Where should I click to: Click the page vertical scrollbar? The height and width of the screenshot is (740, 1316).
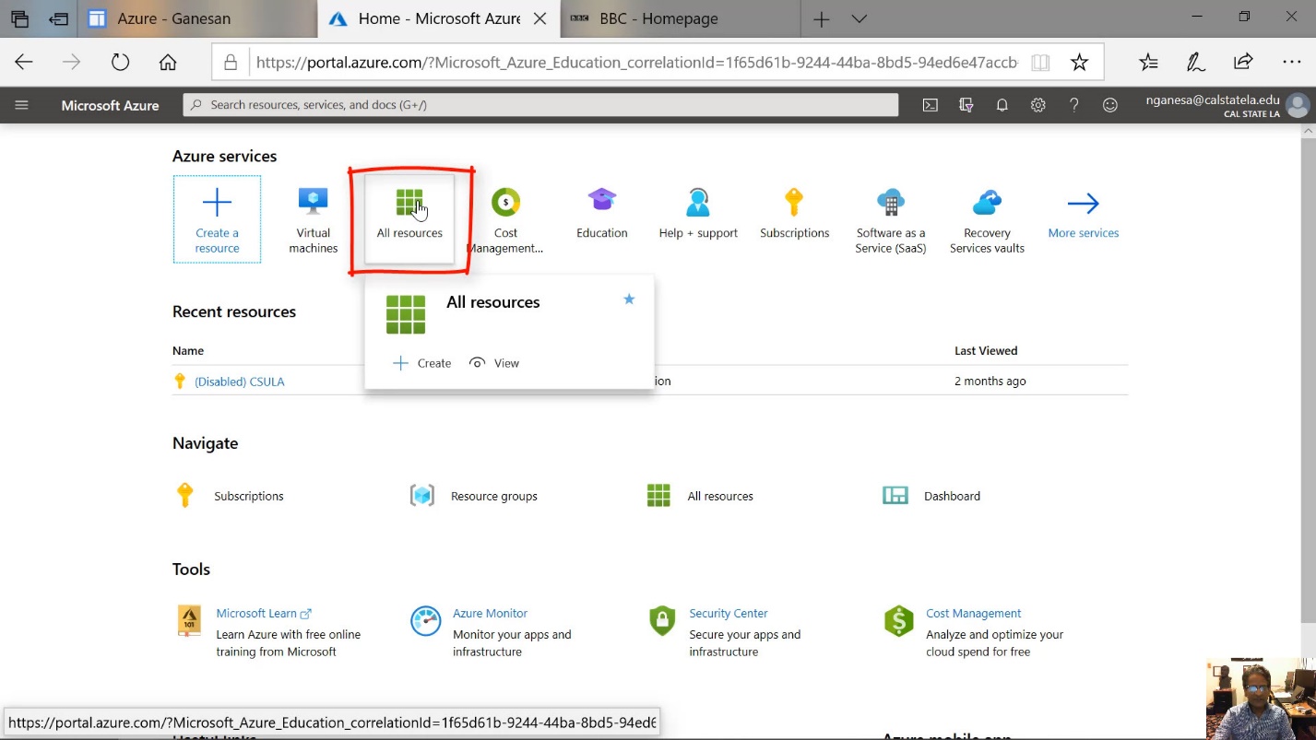tap(1308, 369)
